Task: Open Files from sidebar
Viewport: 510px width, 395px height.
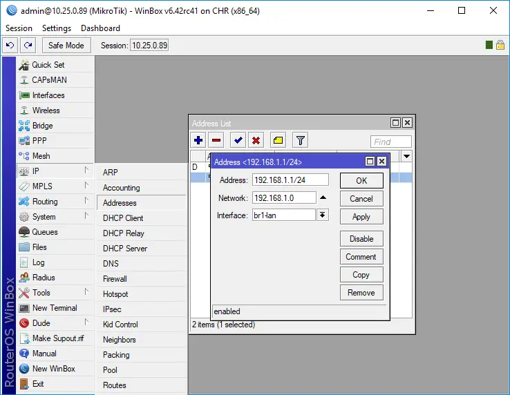Action: (x=55, y=247)
